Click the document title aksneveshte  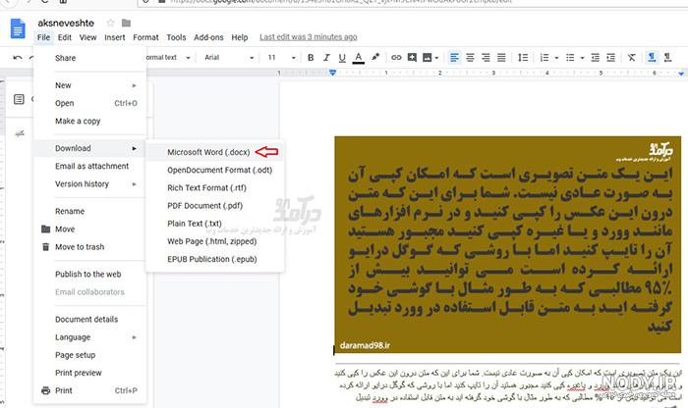[66, 23]
